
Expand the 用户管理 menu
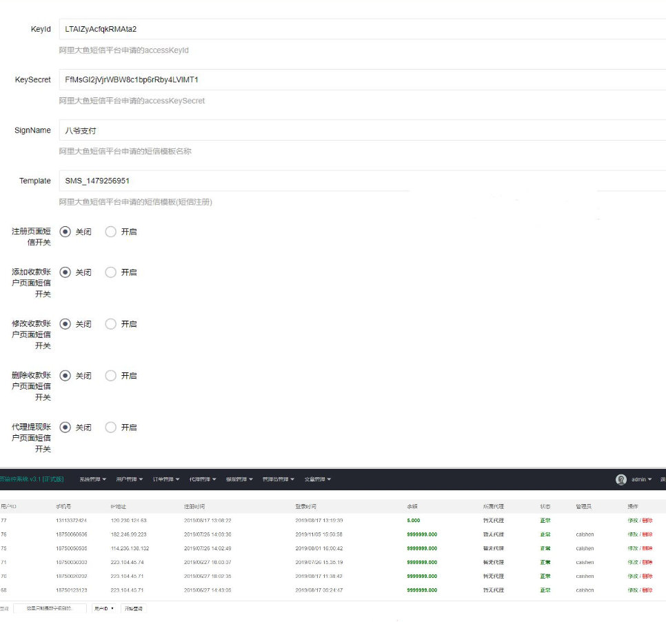pyautogui.click(x=129, y=479)
